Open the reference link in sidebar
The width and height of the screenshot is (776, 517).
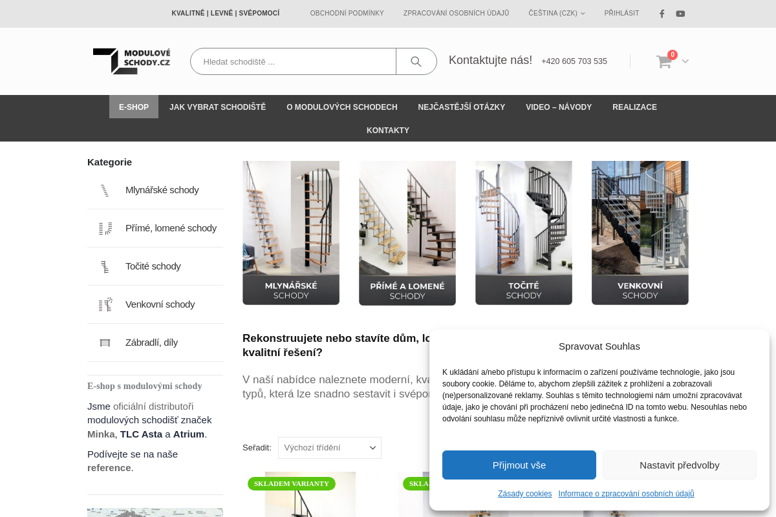coord(109,468)
